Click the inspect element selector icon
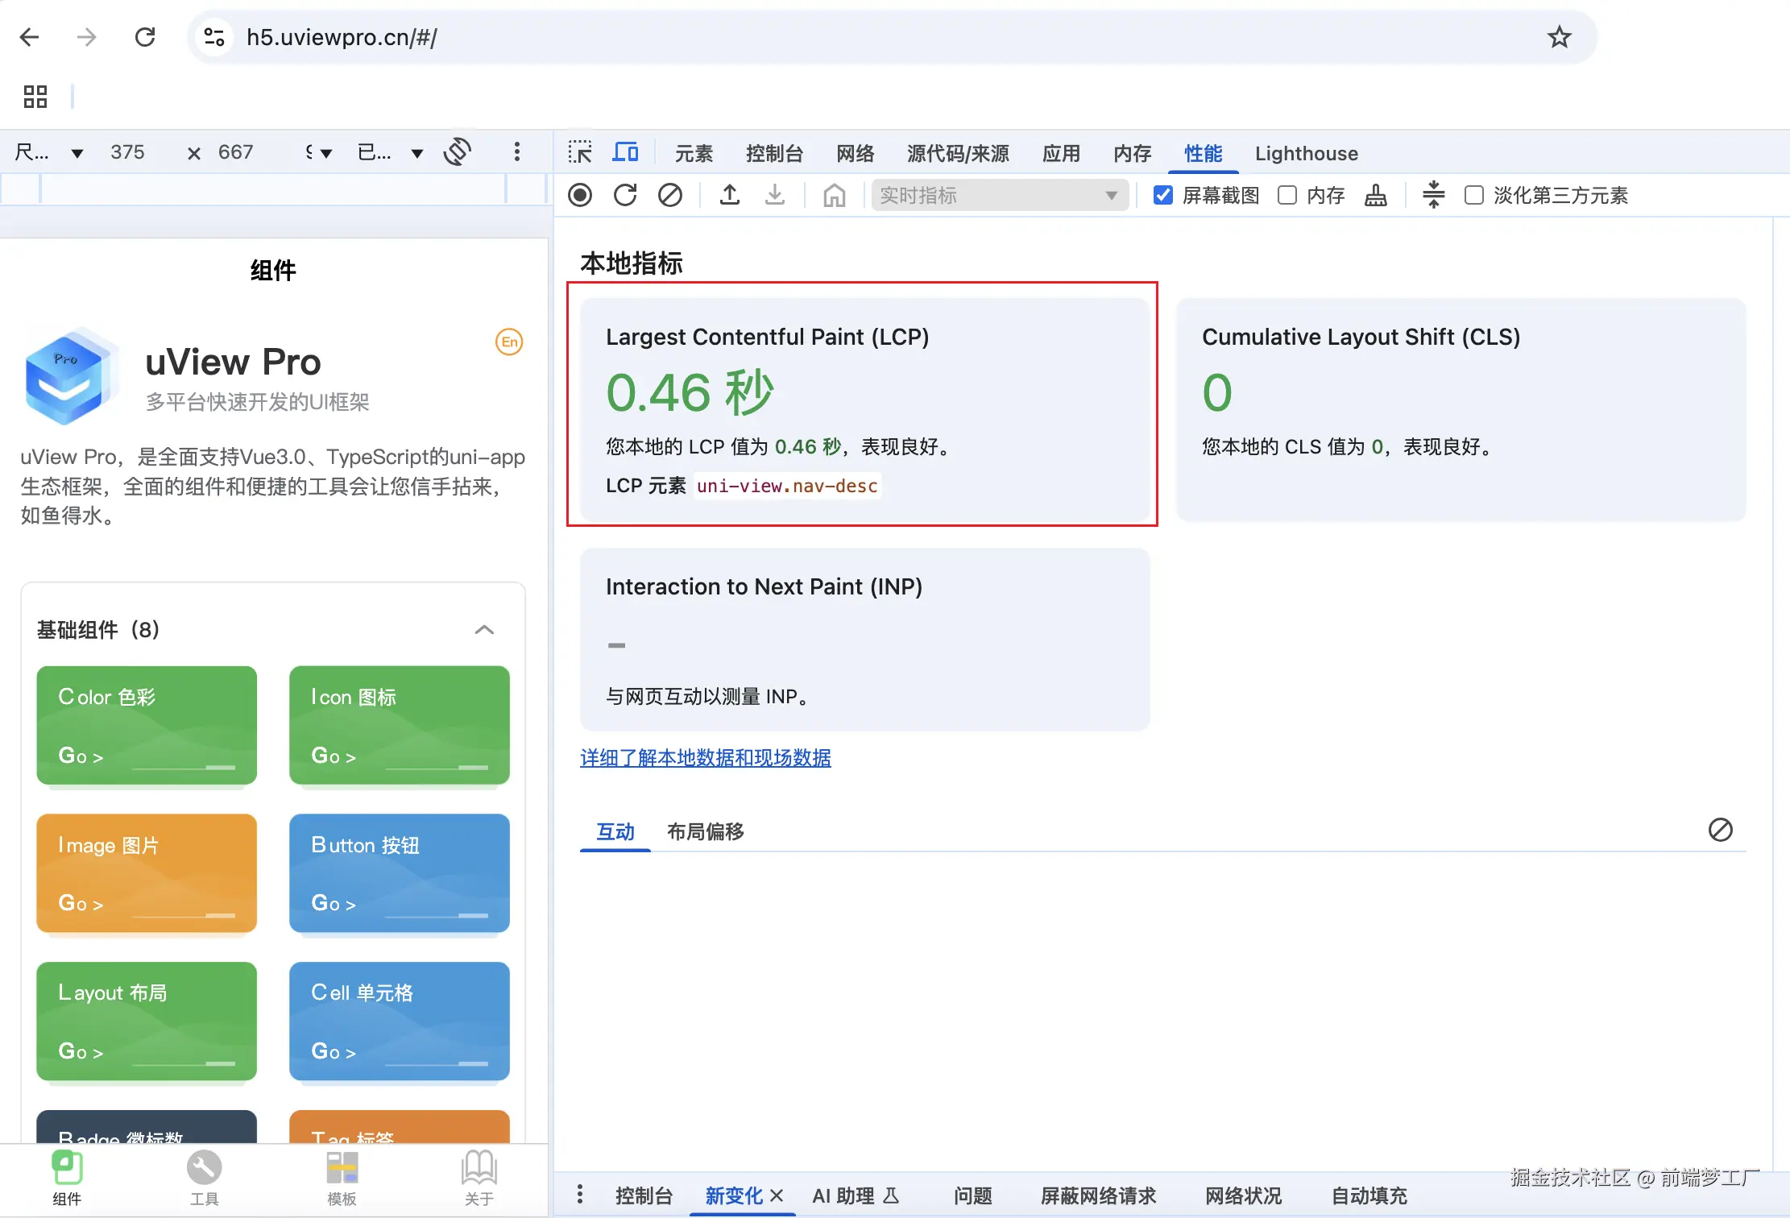 pyautogui.click(x=580, y=152)
